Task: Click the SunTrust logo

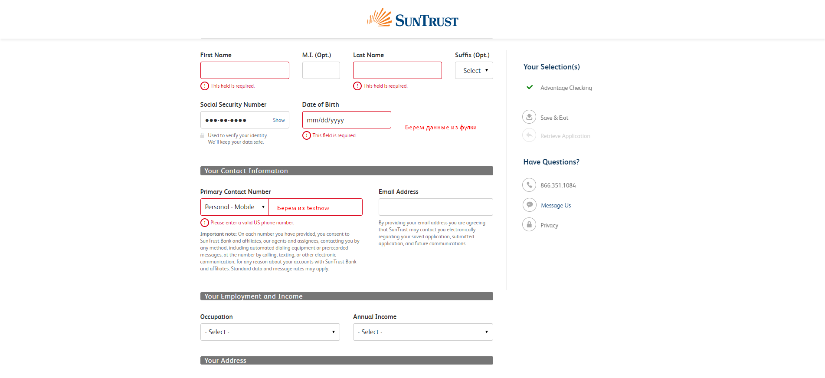Action: point(412,18)
